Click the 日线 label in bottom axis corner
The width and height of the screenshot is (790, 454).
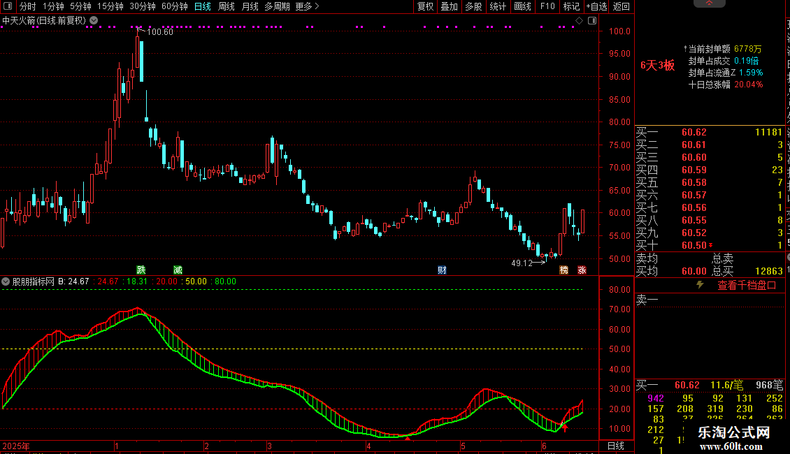click(x=616, y=446)
